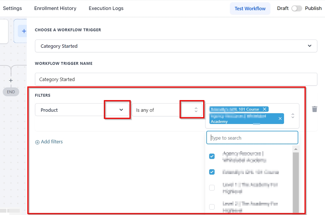Click the plus node above END

[11, 80]
